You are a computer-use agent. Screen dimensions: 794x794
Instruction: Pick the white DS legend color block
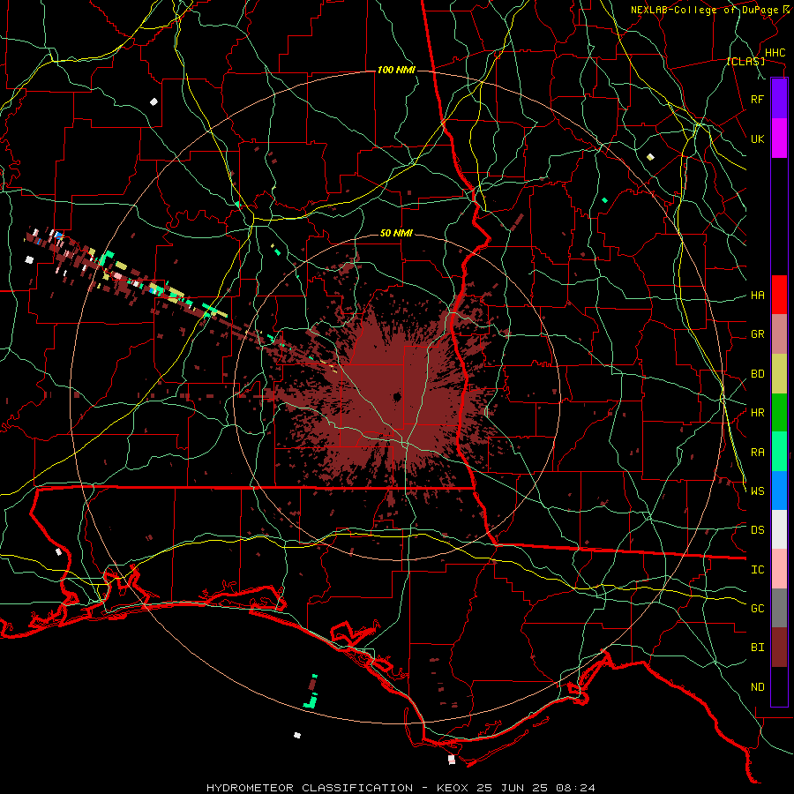[779, 529]
